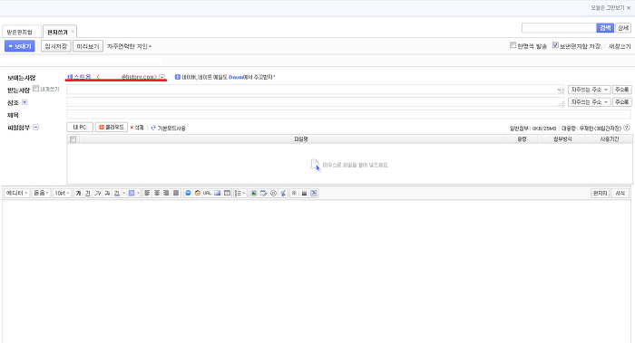This screenshot has width=635, height=343.
Task: Open sender address dropdown arrow
Action: (162, 77)
